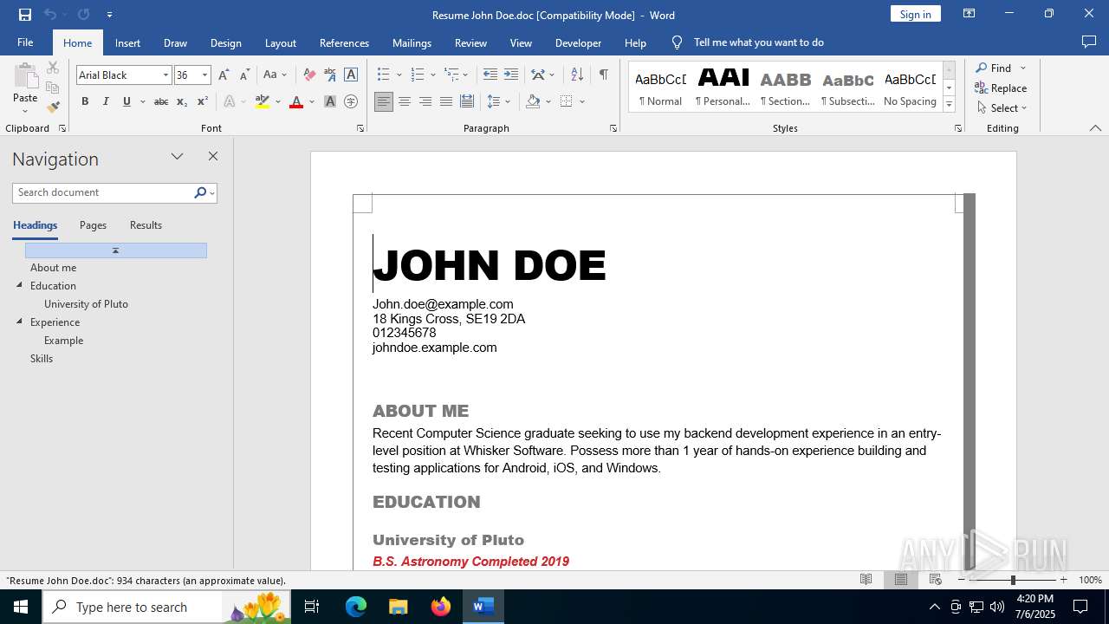Apply text highlight color
This screenshot has width=1109, height=624.
[x=263, y=101]
